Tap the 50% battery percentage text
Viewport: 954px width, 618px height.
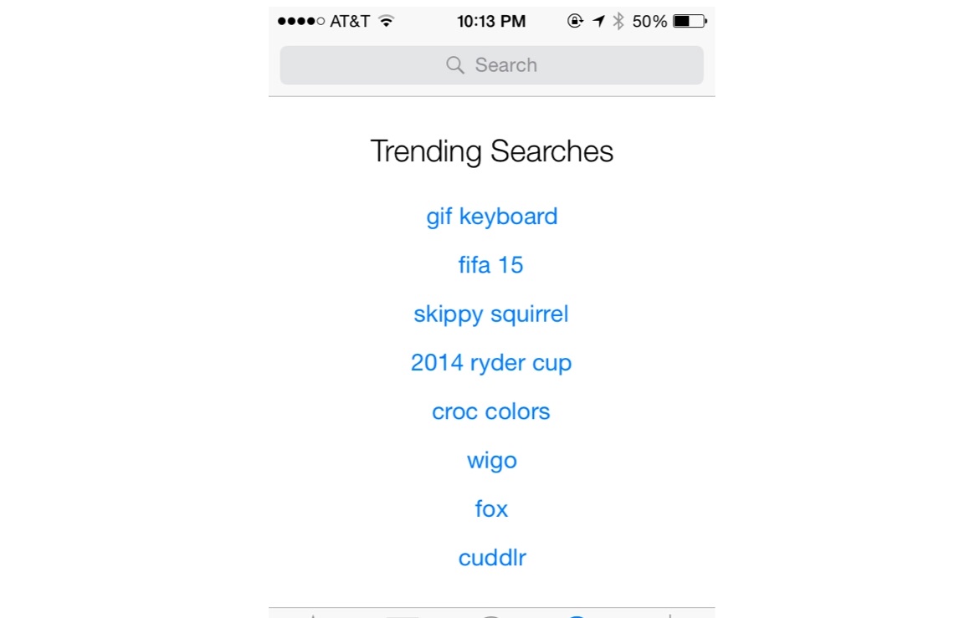coord(649,22)
